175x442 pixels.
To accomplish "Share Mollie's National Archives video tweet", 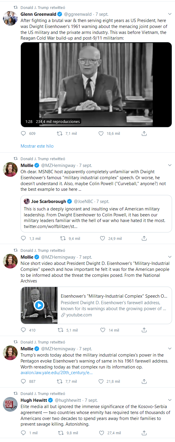I will point(144,330).
